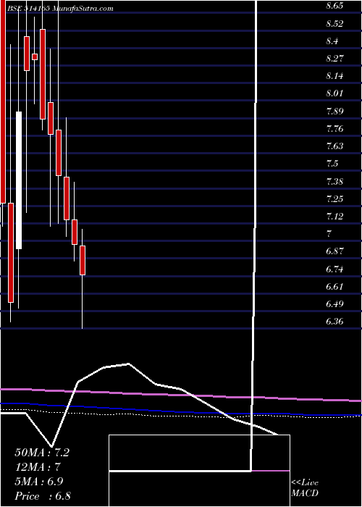Click the 7.89 price axis label
The width and height of the screenshot is (362, 507).
click(334, 112)
